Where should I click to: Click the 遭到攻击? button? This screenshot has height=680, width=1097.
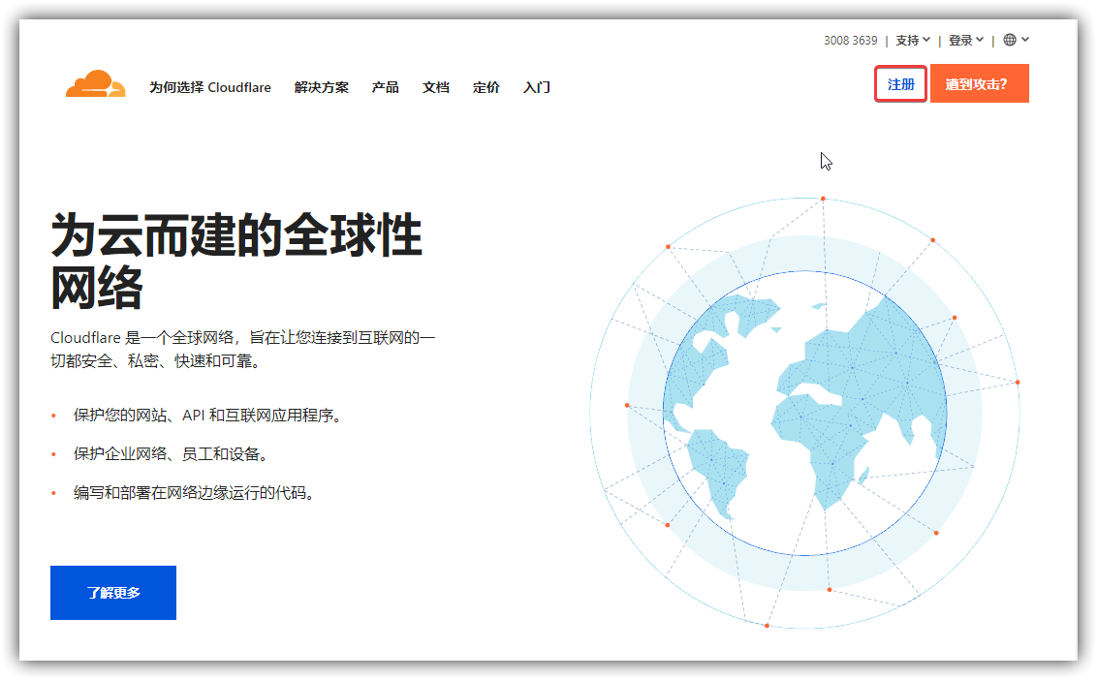pos(980,84)
